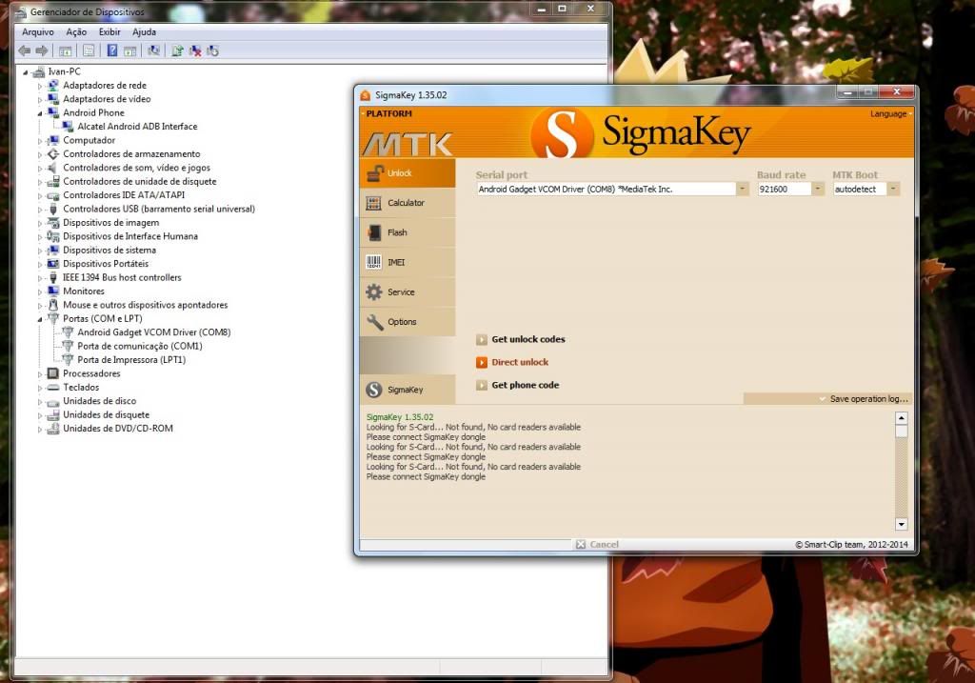Click the drive icon beside Unidades de DVD/CD-ROM
Image resolution: width=975 pixels, height=683 pixels.
click(53, 428)
